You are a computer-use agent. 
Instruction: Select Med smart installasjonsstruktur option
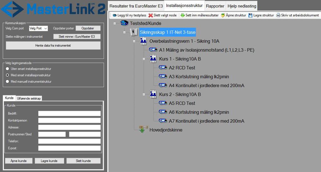click(8, 75)
